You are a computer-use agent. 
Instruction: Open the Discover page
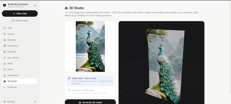click(x=20, y=40)
